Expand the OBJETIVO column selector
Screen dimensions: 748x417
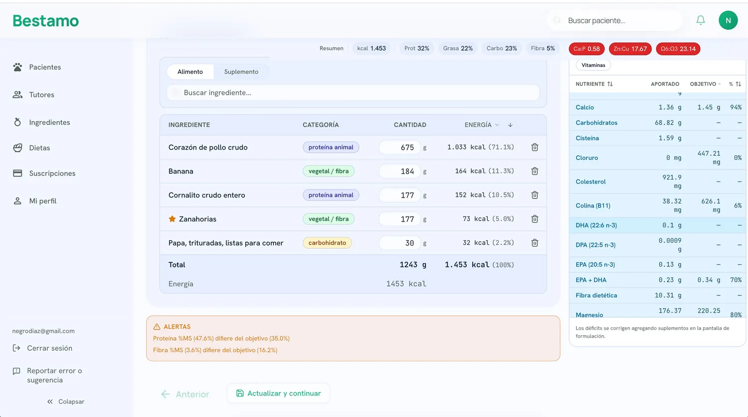click(720, 84)
